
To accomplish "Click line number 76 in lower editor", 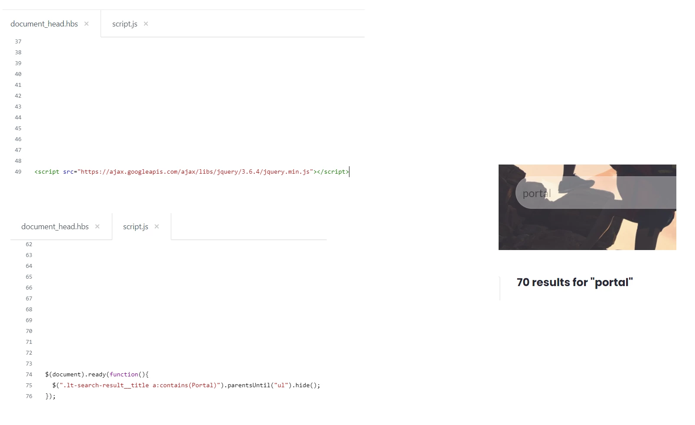I will click(x=29, y=396).
